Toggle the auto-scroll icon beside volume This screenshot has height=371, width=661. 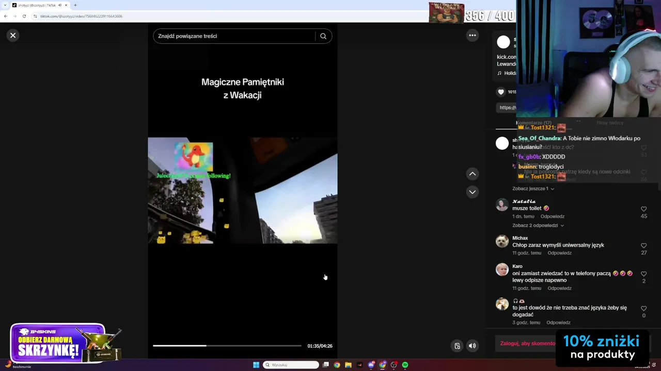(457, 346)
